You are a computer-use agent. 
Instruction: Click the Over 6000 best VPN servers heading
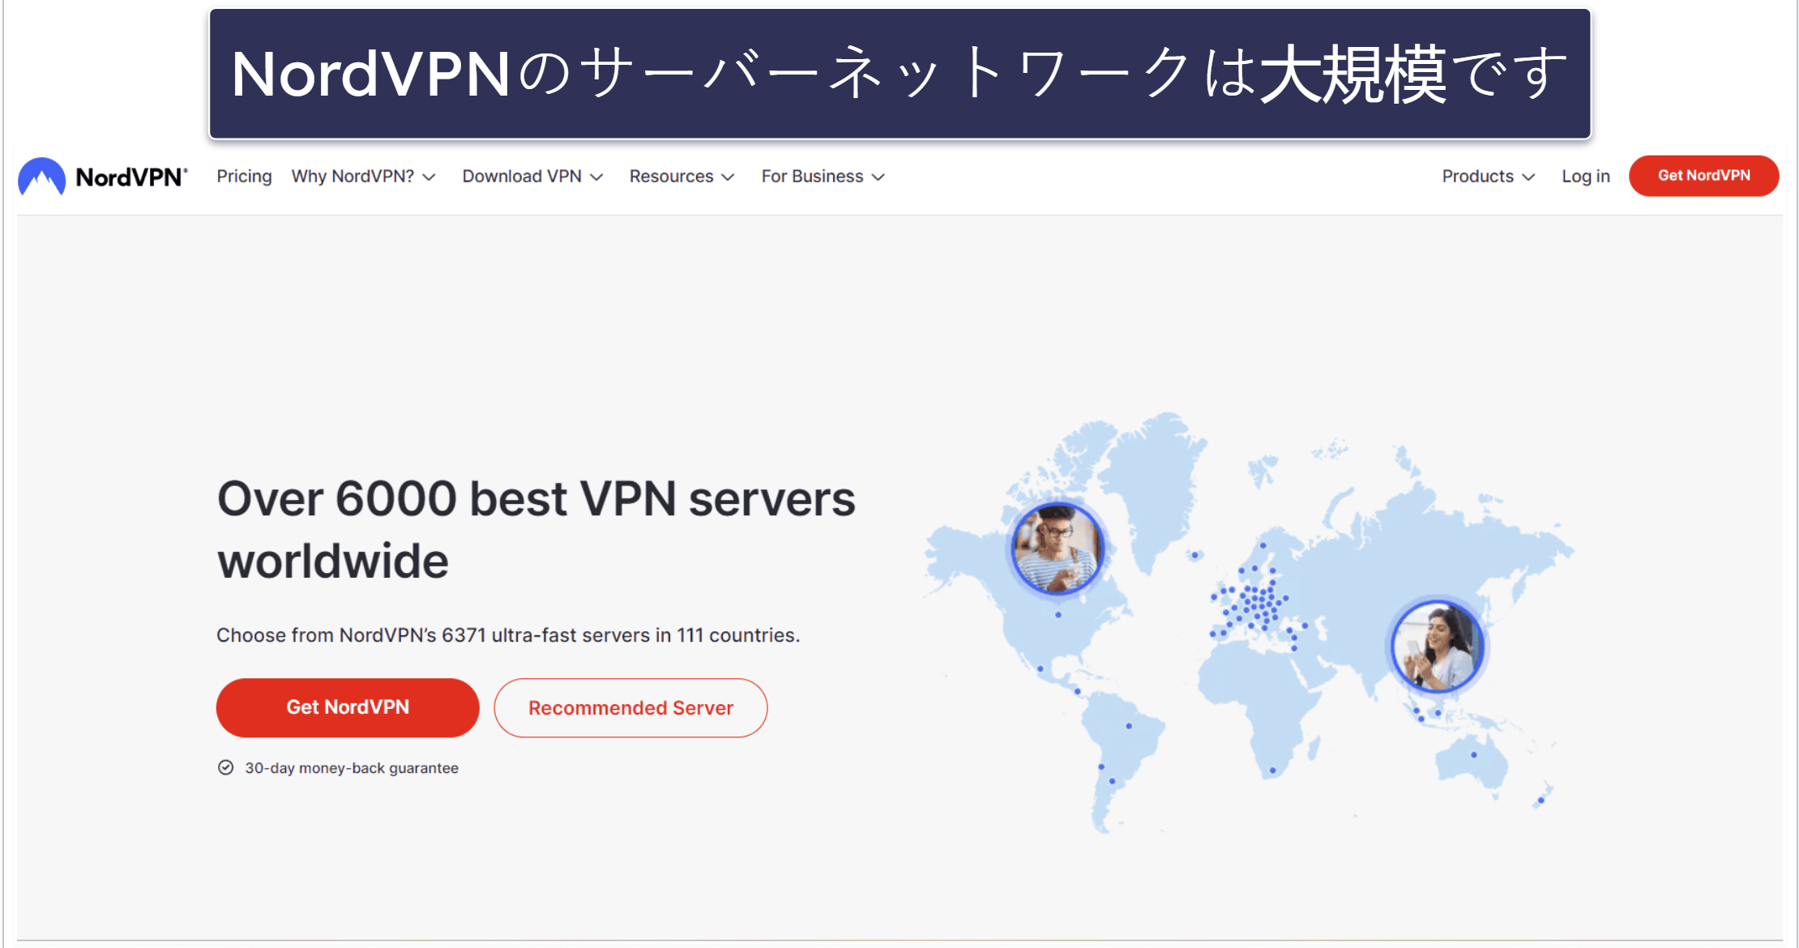point(536,529)
